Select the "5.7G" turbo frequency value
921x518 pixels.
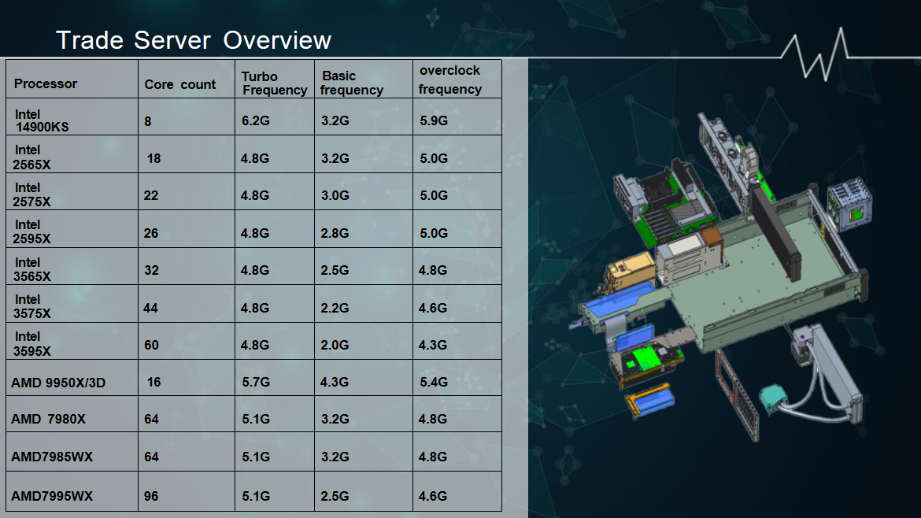point(256,382)
